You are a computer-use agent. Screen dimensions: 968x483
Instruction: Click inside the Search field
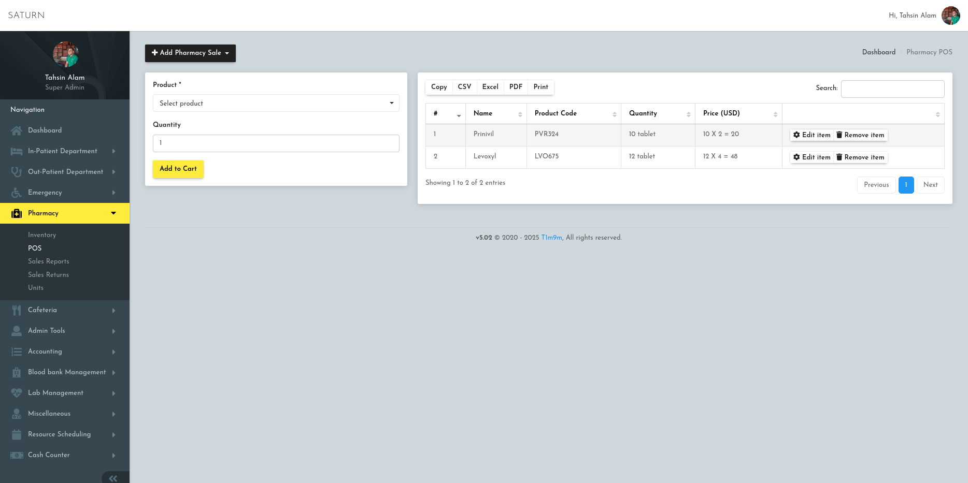tap(892, 89)
